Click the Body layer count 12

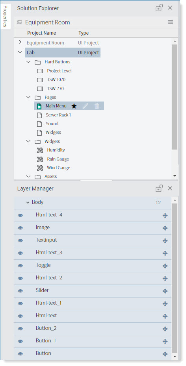click(x=158, y=202)
